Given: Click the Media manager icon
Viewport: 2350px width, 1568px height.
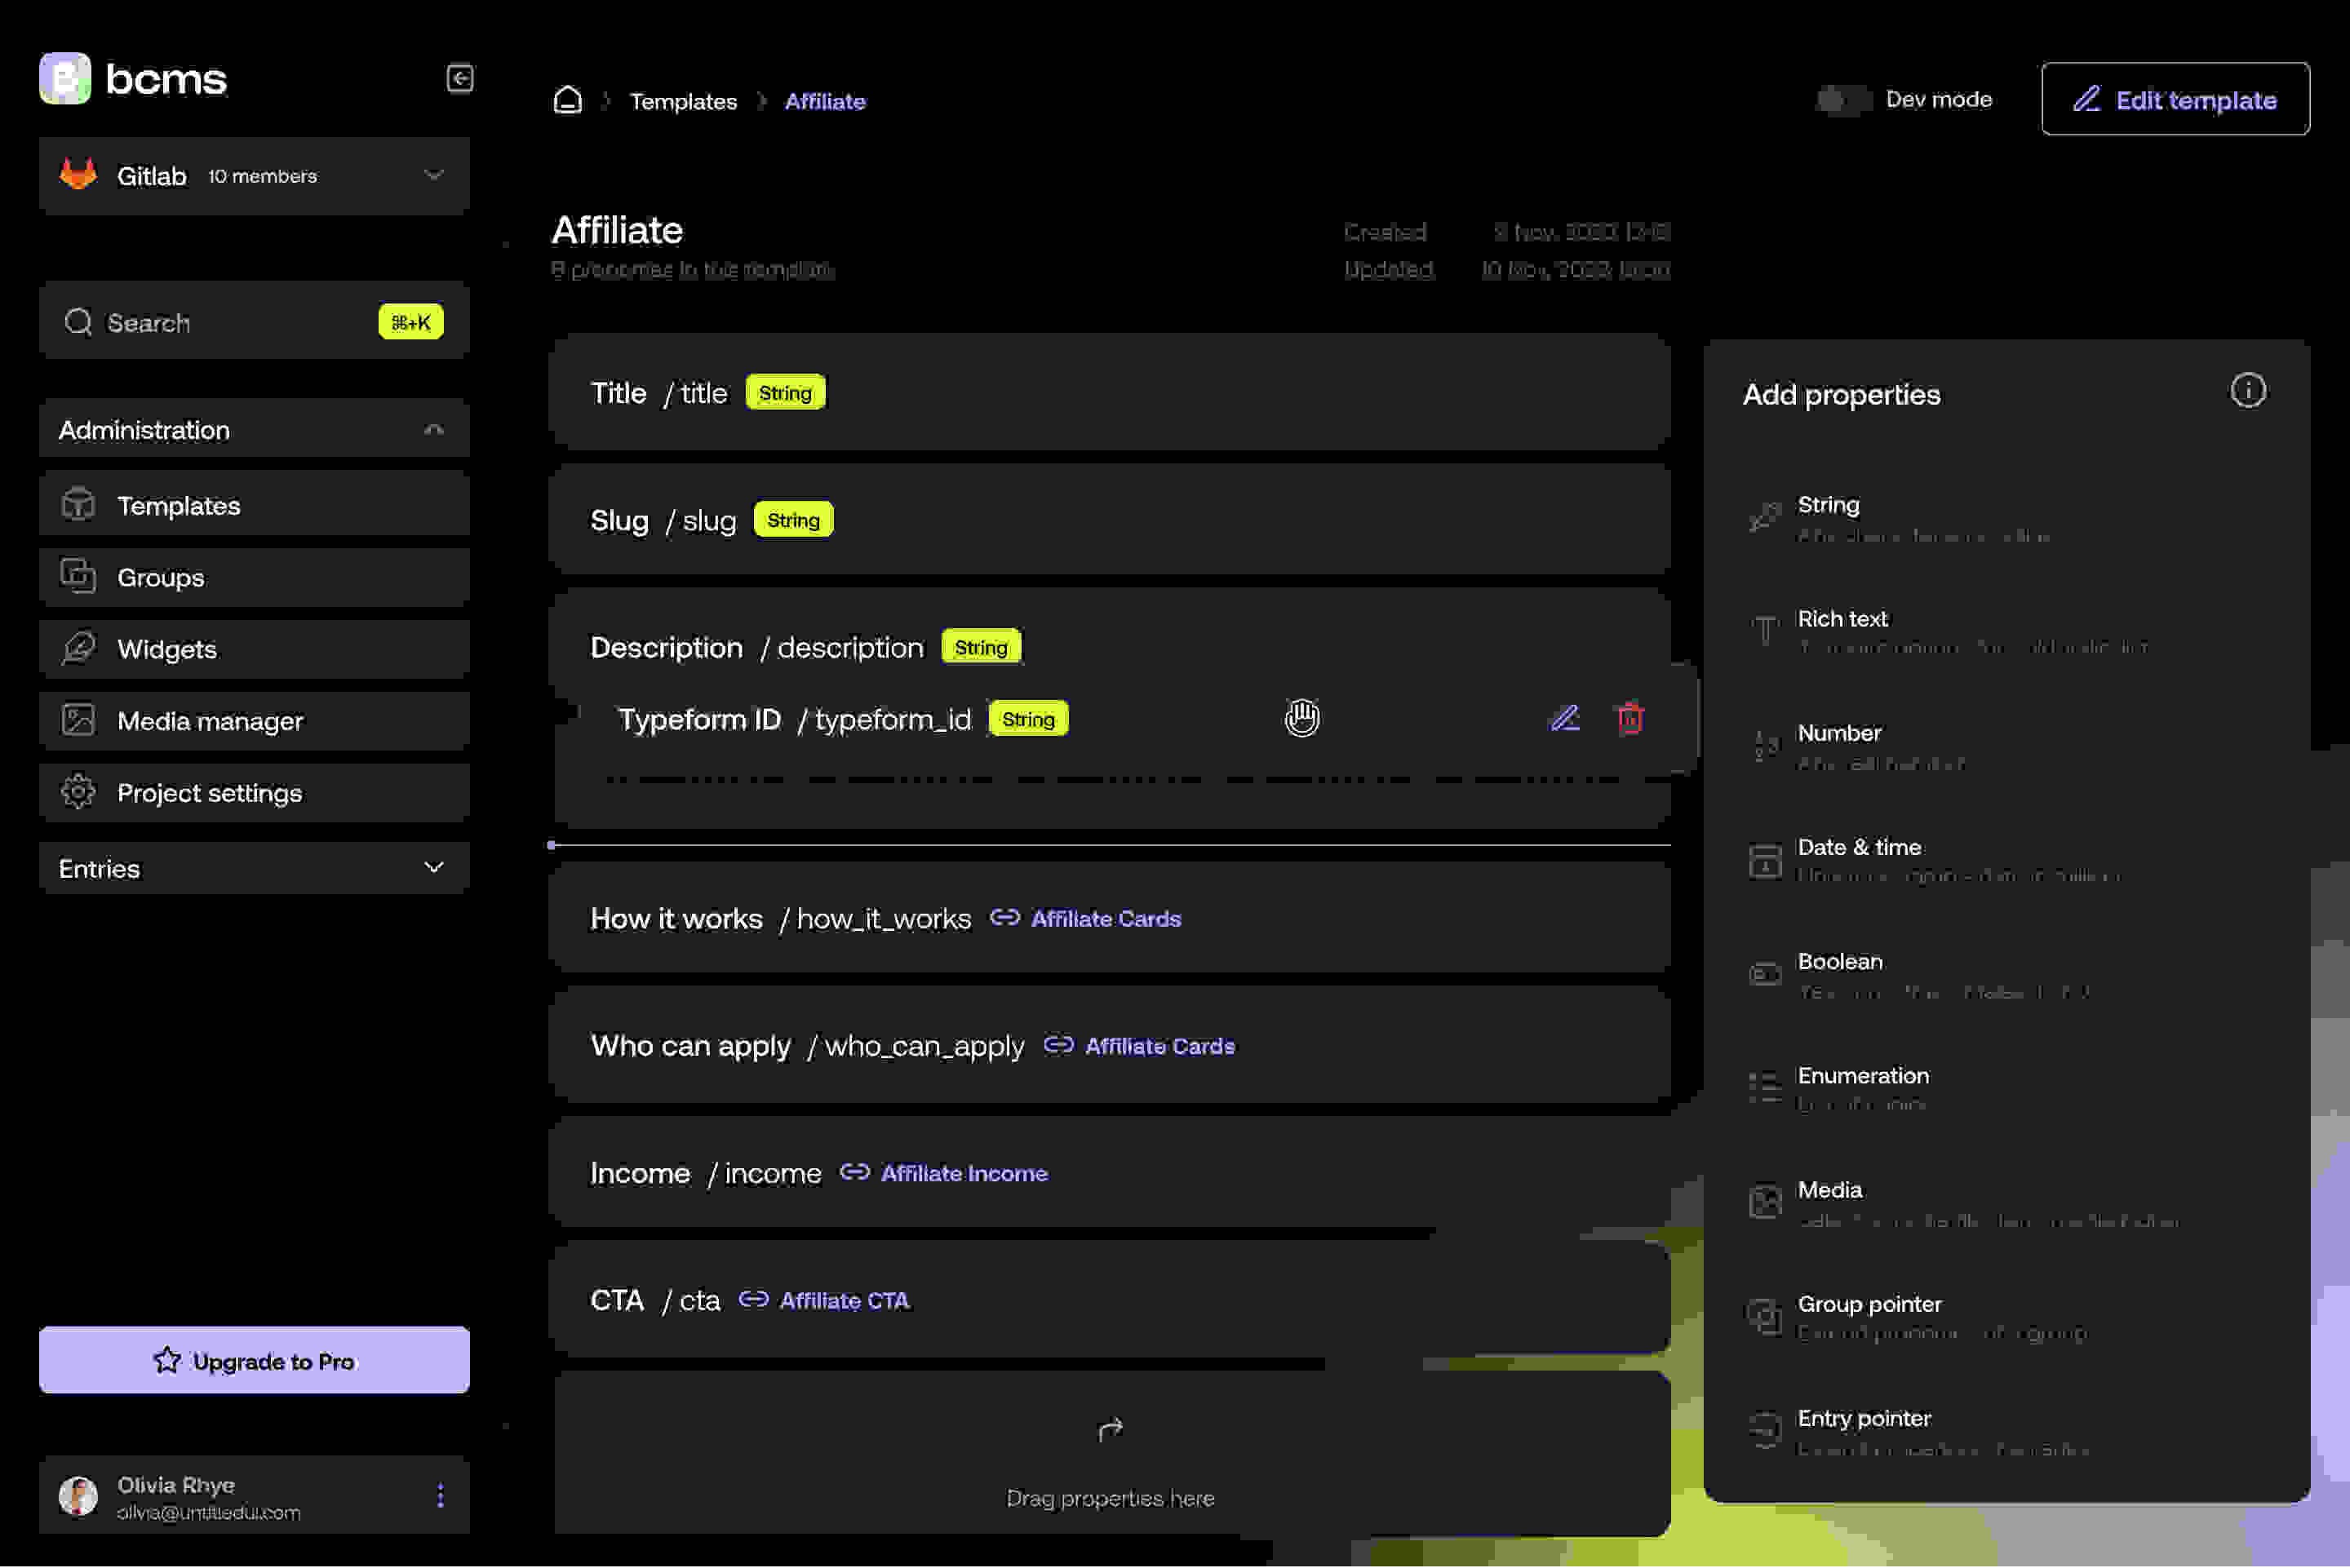Looking at the screenshot, I should 77,720.
